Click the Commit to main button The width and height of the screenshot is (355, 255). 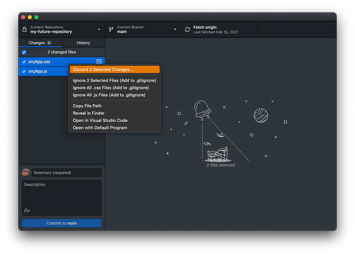(x=62, y=223)
